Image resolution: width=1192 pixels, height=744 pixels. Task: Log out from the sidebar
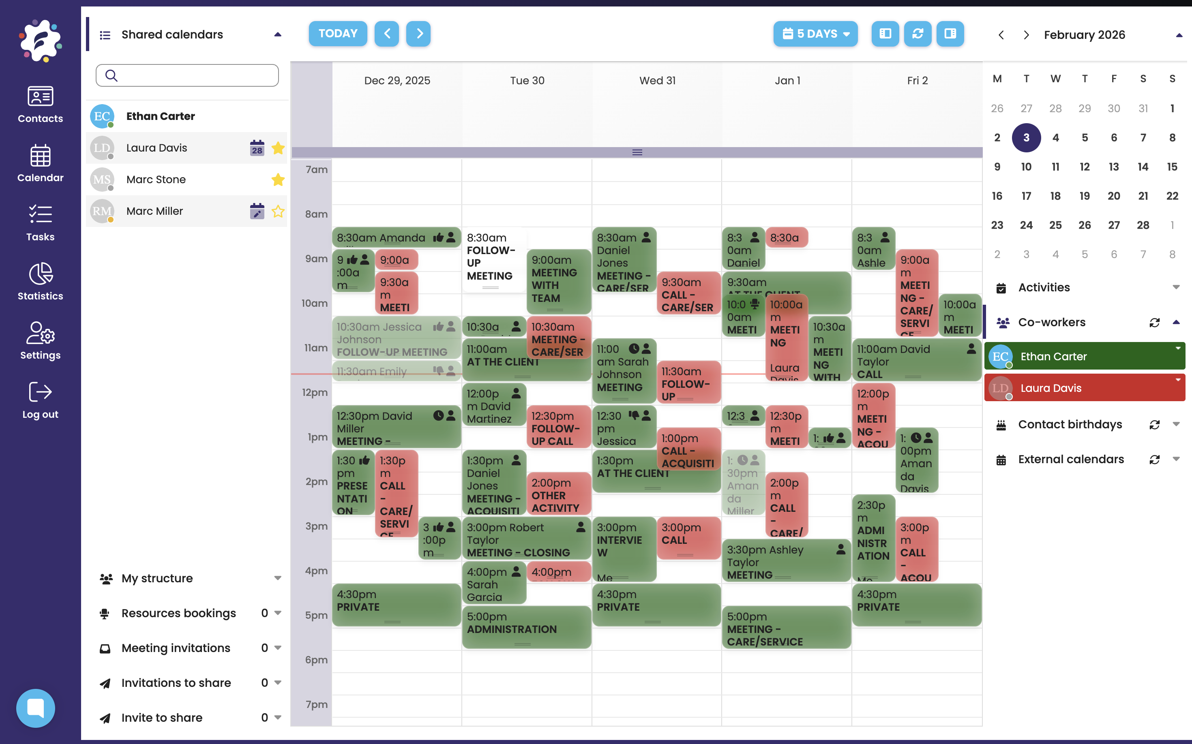(41, 400)
